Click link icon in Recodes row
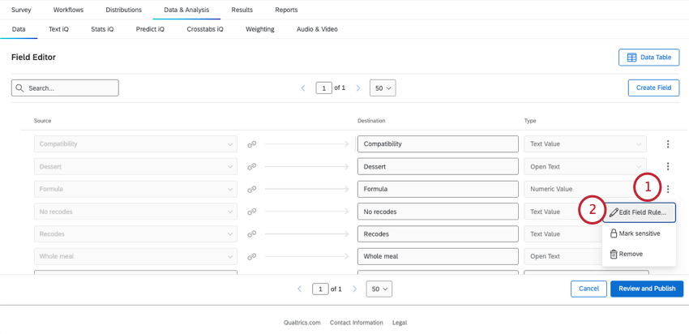 tap(252, 234)
